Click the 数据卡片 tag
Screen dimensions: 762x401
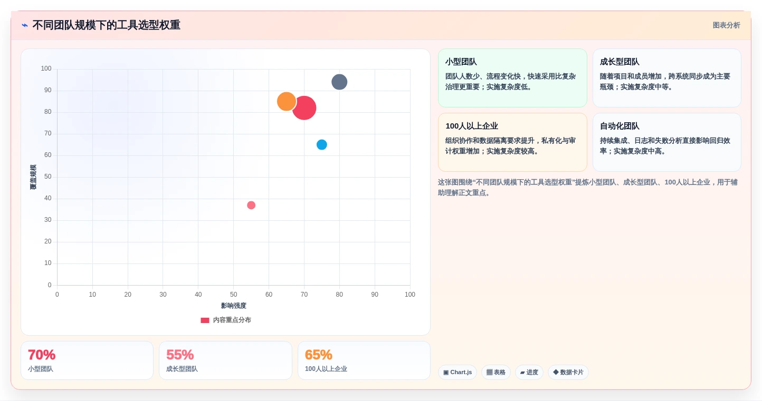coord(568,373)
